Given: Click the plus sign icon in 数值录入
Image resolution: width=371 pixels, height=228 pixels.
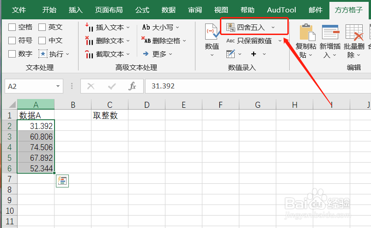Looking at the screenshot, I should [x=254, y=54].
